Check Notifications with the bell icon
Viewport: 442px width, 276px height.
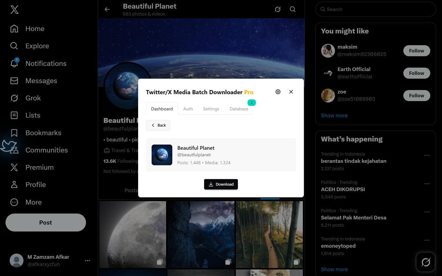46,63
